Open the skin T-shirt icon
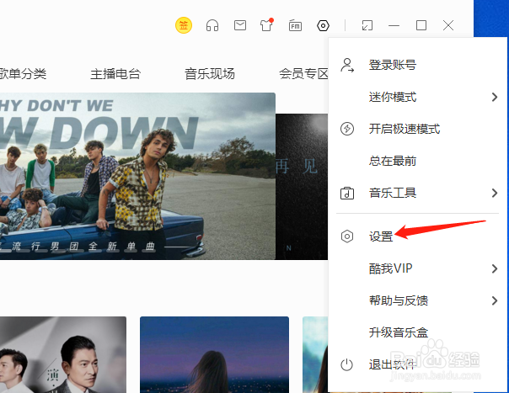Image resolution: width=509 pixels, height=393 pixels. click(x=267, y=24)
